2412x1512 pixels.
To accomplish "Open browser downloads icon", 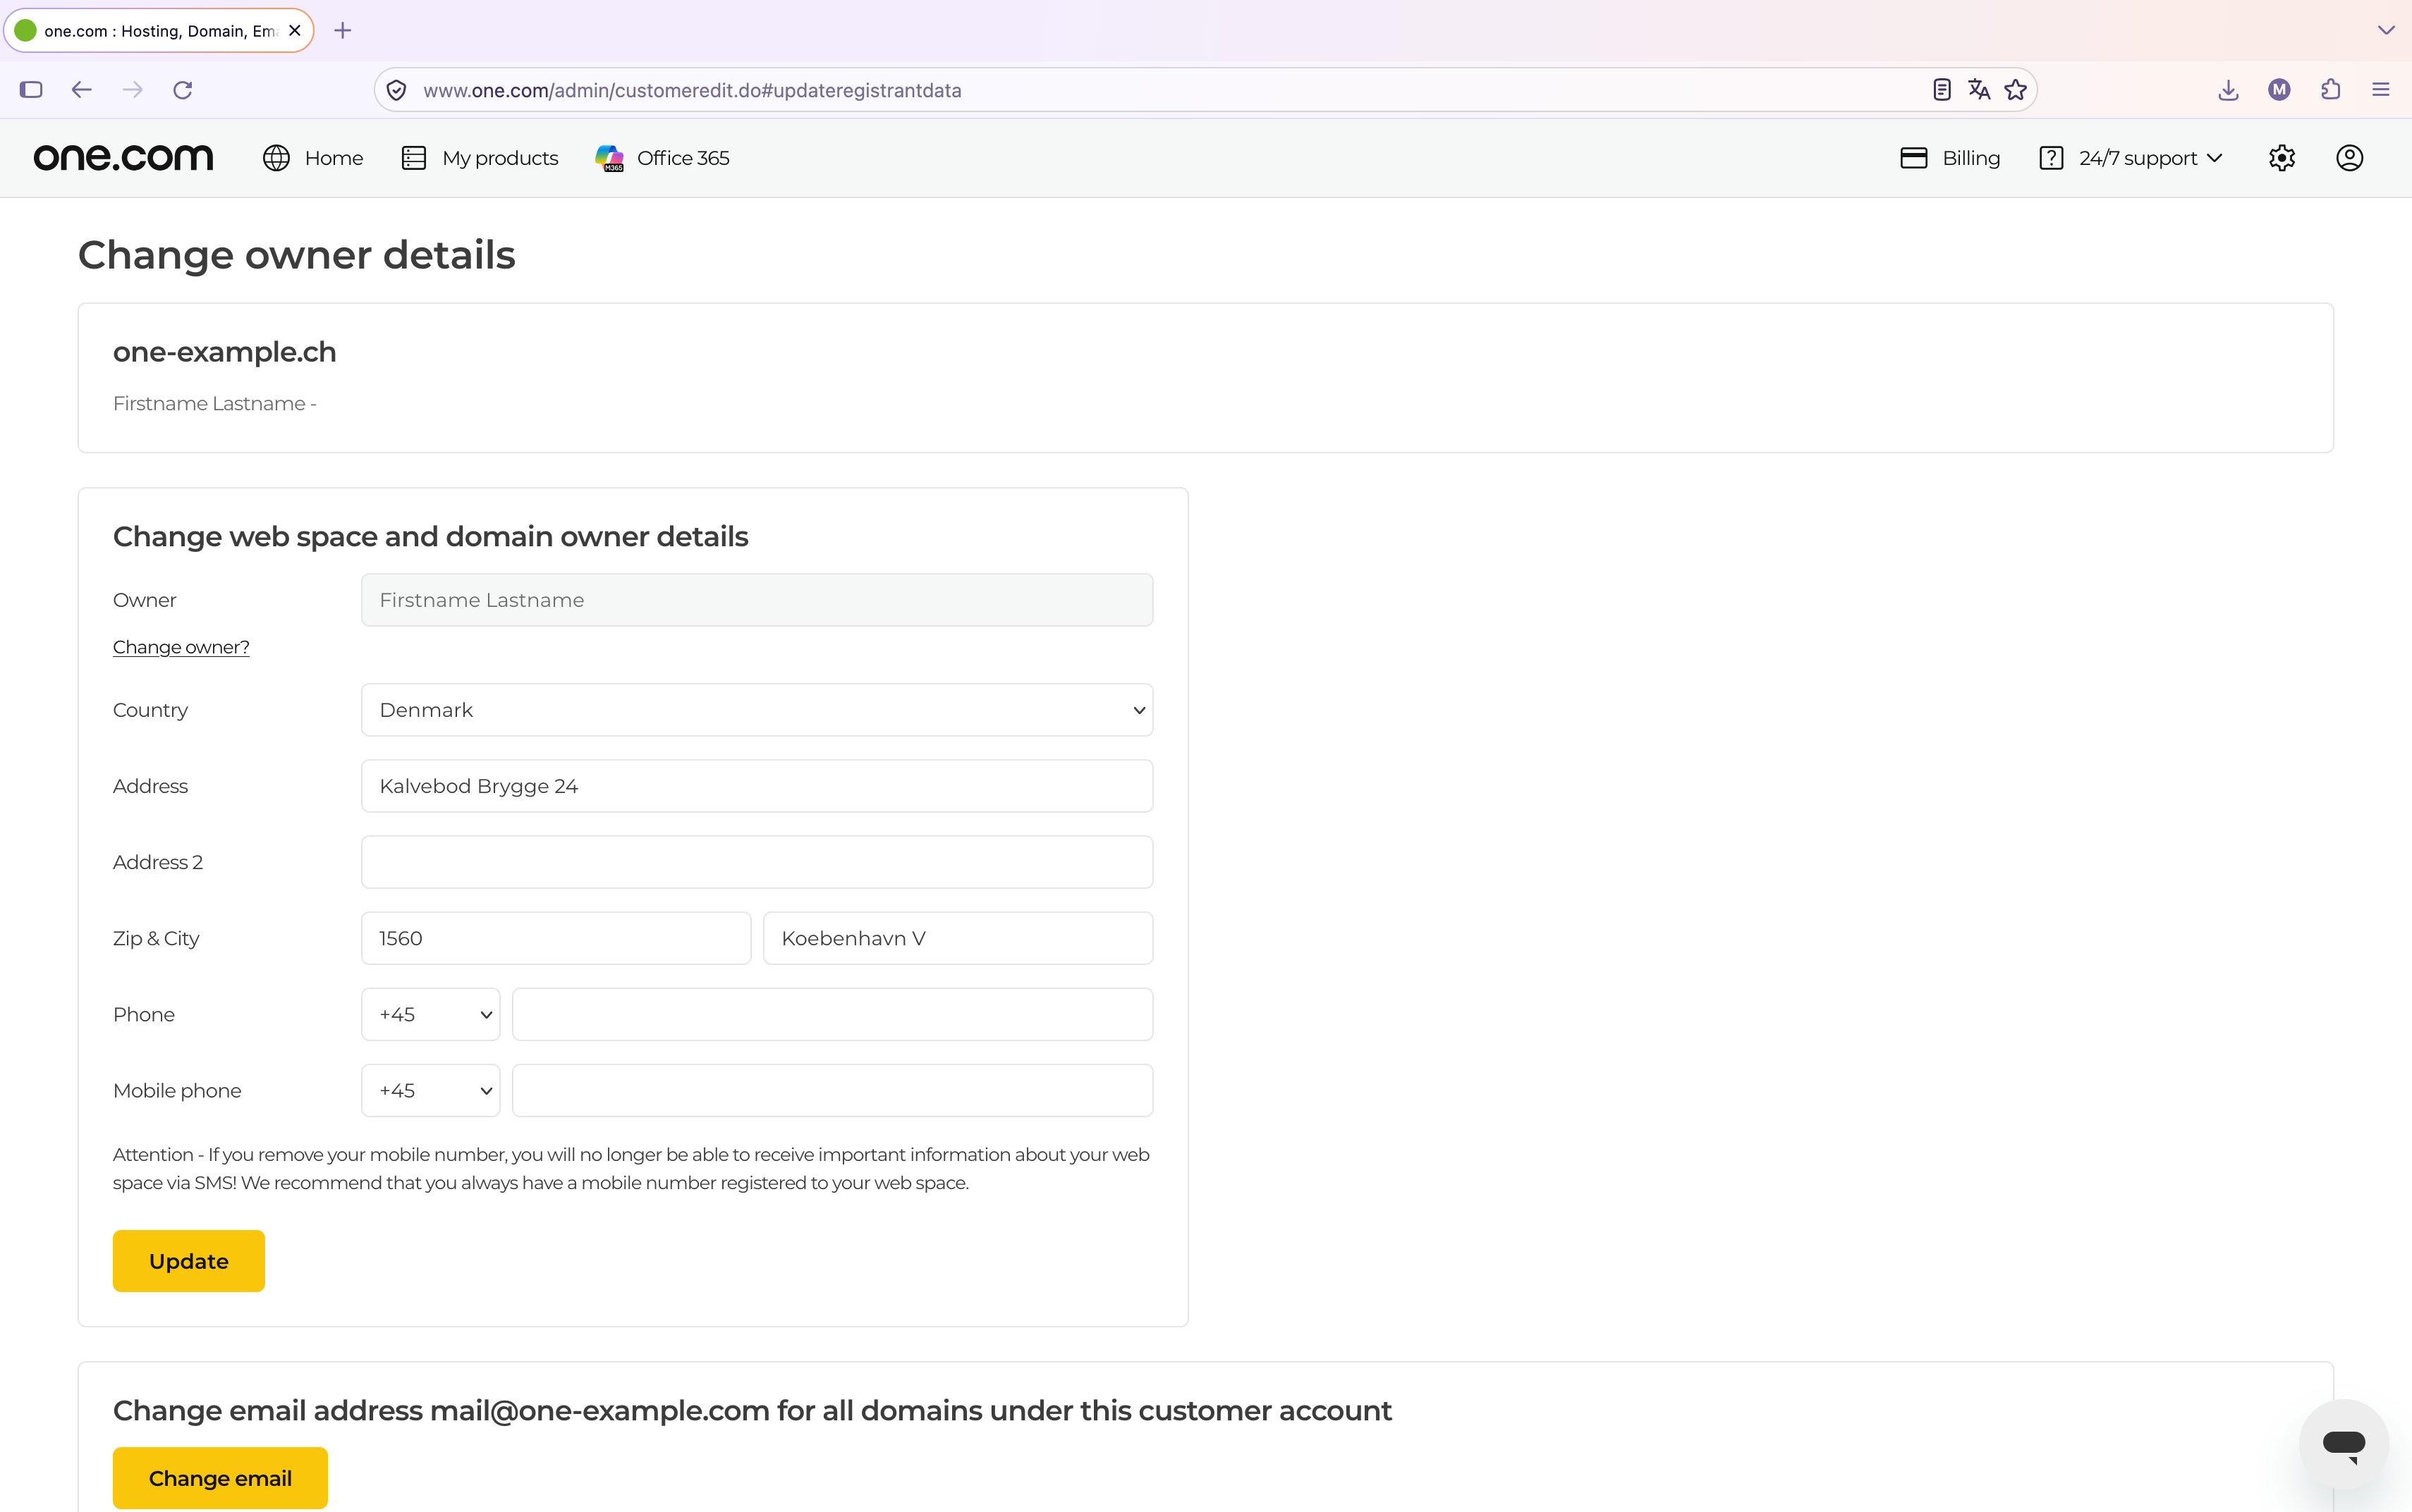I will click(x=2228, y=90).
